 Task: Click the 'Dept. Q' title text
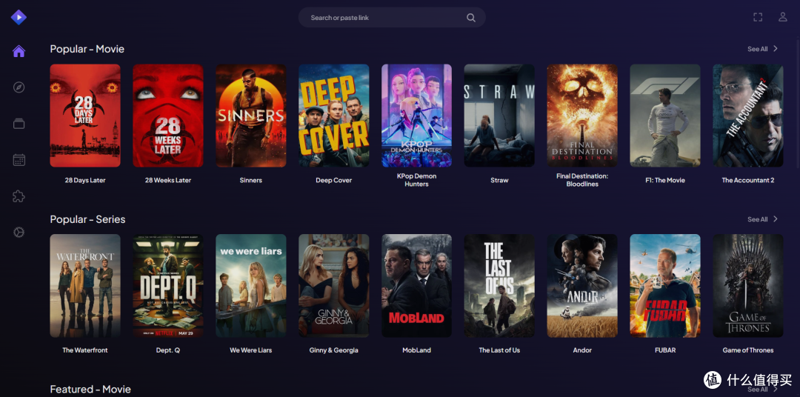168,350
